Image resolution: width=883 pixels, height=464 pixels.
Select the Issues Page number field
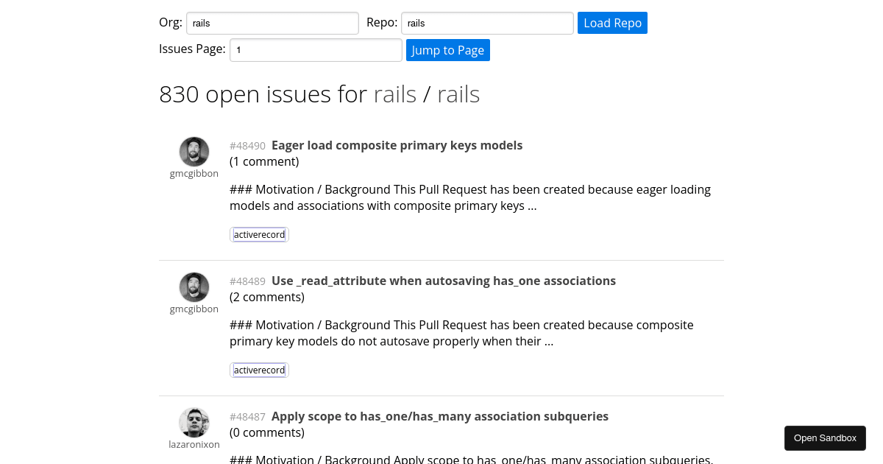316,49
